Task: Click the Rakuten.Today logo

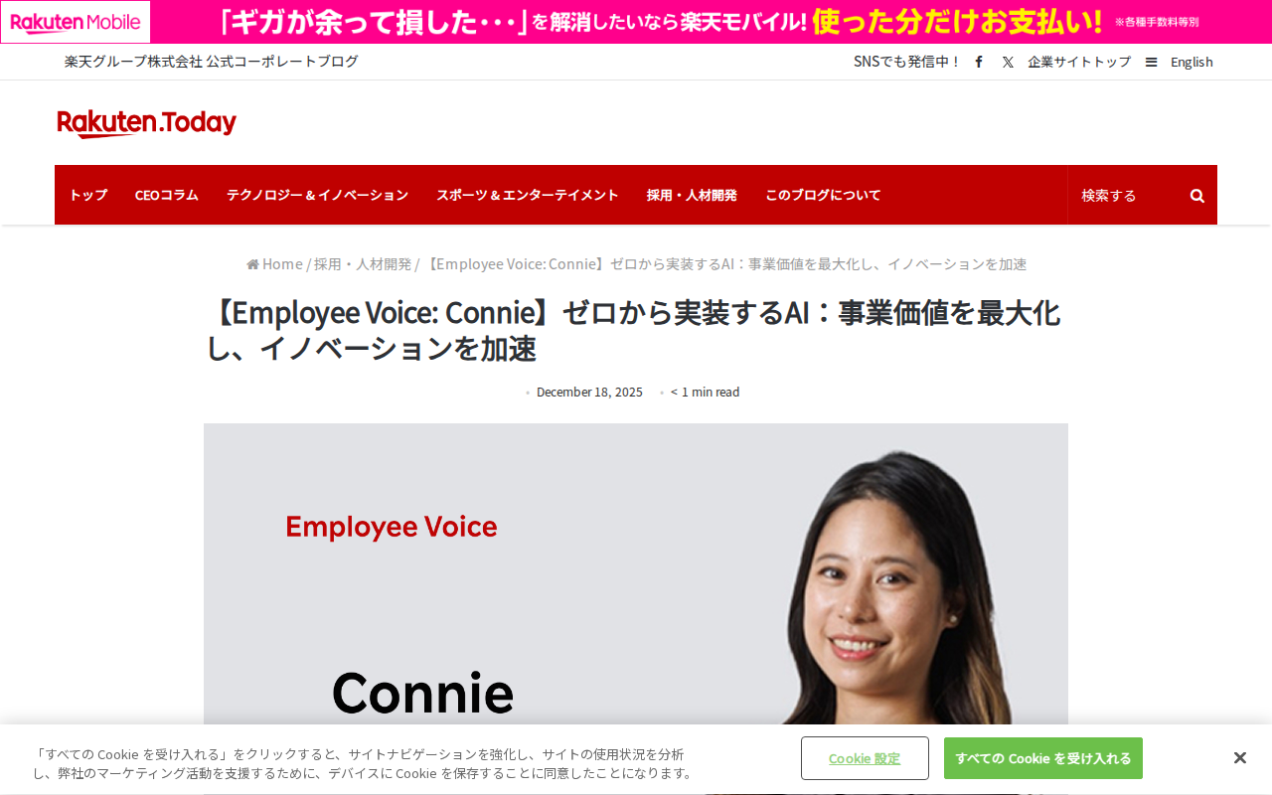Action: click(147, 123)
